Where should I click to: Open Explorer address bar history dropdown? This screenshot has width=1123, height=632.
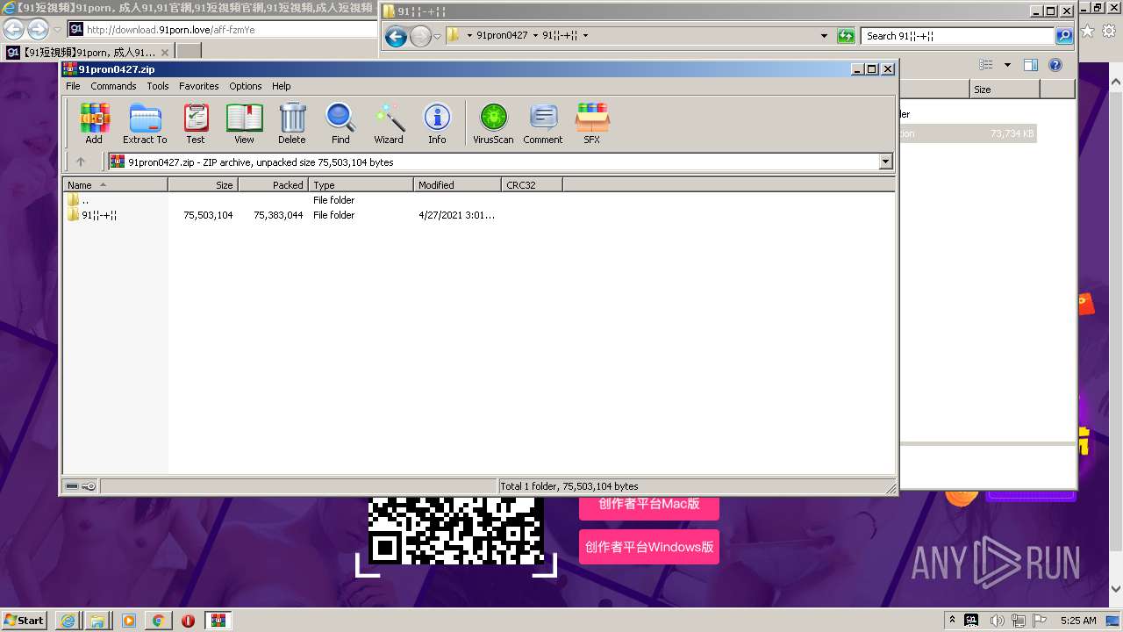tap(824, 36)
